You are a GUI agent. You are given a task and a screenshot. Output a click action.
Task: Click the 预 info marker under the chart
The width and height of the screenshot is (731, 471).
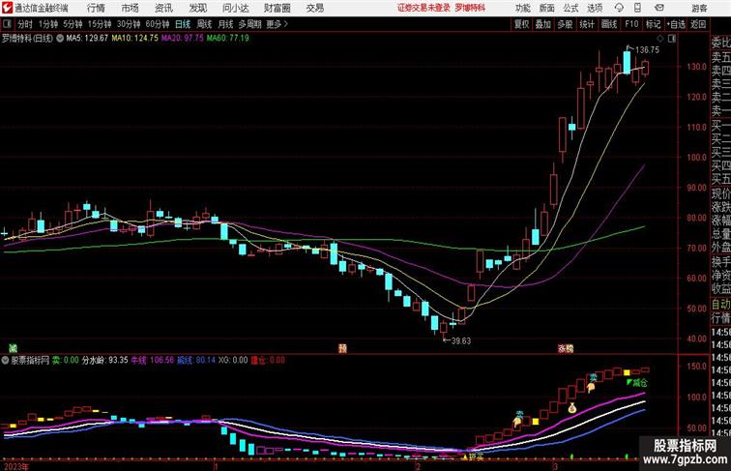point(342,348)
